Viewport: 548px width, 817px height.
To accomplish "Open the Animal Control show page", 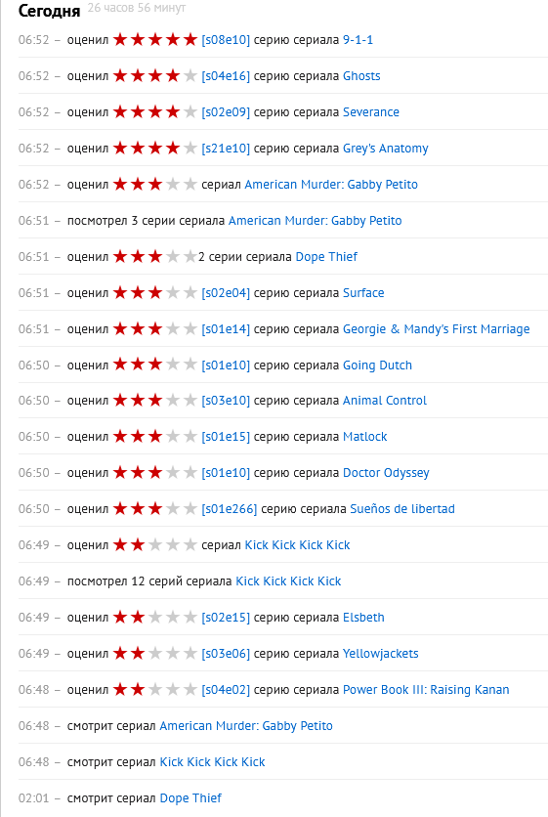I will pos(385,401).
